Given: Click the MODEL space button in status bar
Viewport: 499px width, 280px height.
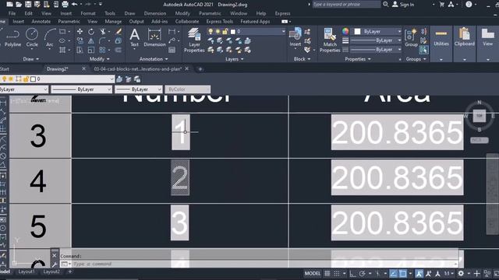Looking at the screenshot, I should pyautogui.click(x=313, y=273).
